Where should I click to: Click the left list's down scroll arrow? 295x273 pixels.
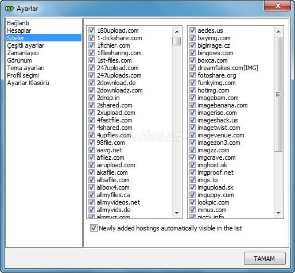(177, 213)
